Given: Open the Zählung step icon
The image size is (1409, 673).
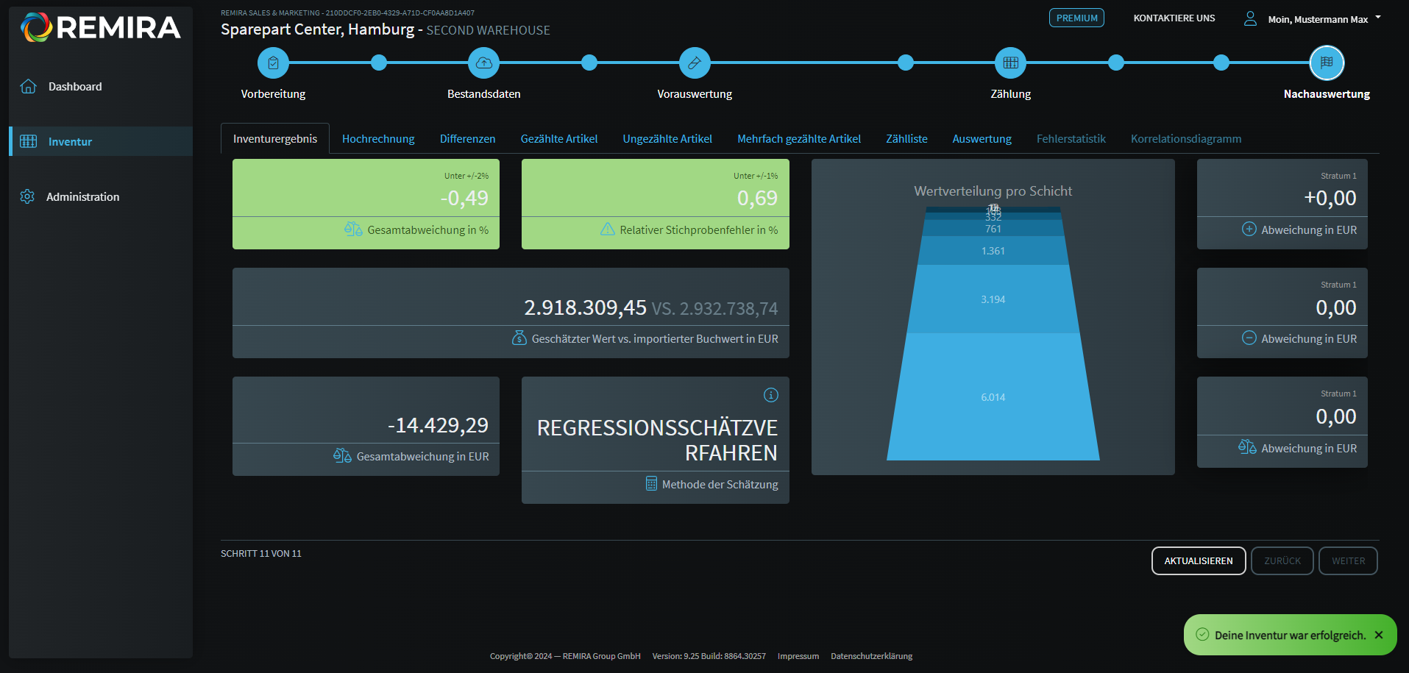Looking at the screenshot, I should pos(1010,63).
